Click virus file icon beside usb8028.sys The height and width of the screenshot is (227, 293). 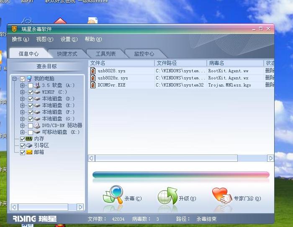[x=93, y=71]
